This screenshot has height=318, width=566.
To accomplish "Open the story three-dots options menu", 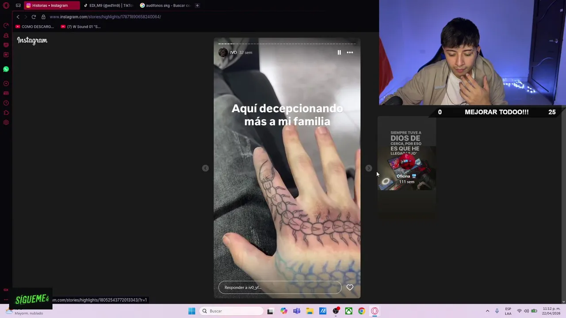I will 350,53.
